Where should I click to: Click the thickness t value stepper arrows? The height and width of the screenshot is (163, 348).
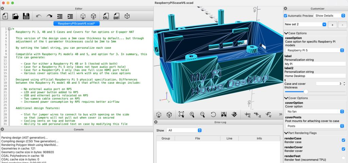coord(344,84)
